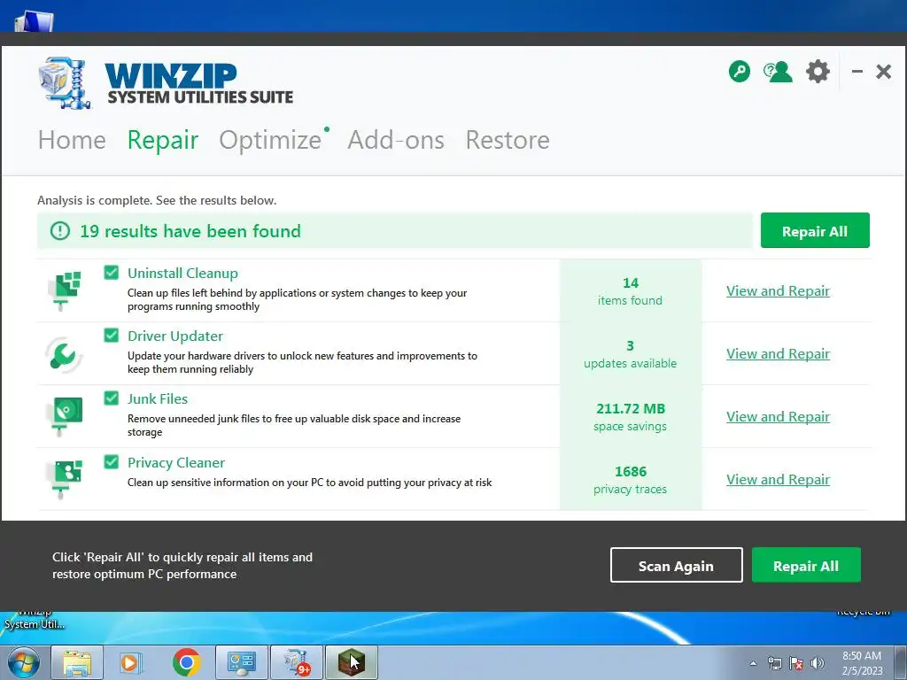View and Repair Driver Updater items

[778, 354]
